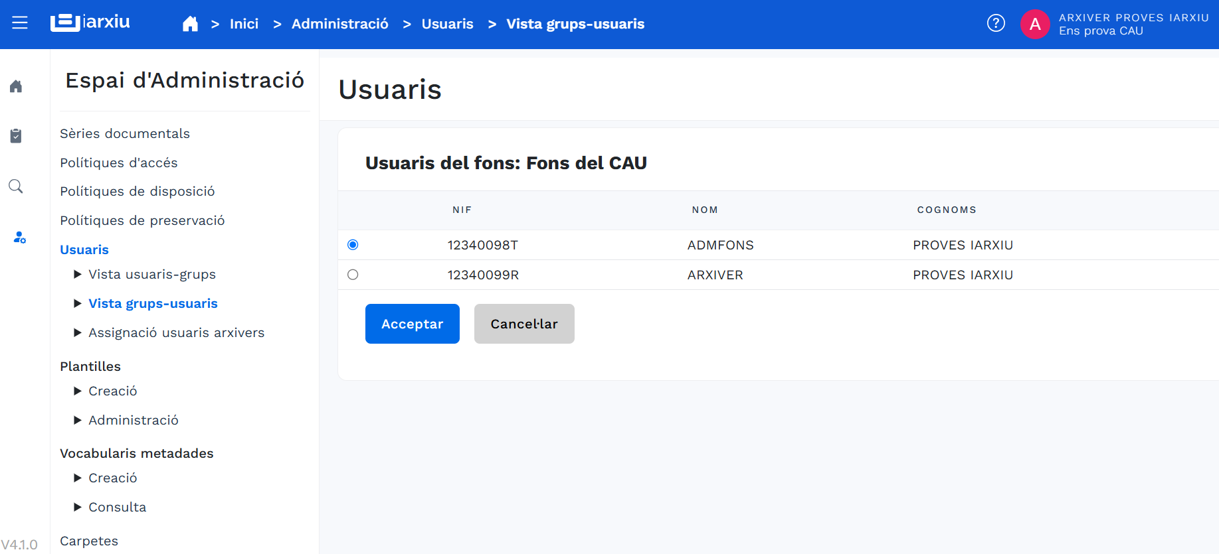Open Polítiques d'accés

tap(119, 163)
